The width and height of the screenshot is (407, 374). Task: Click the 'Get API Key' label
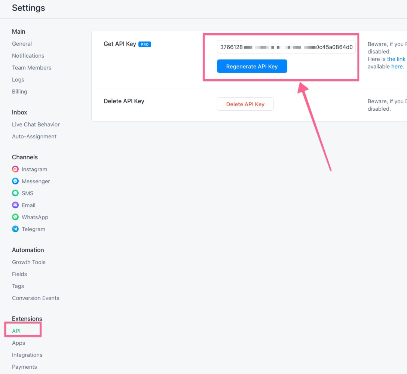coord(120,44)
